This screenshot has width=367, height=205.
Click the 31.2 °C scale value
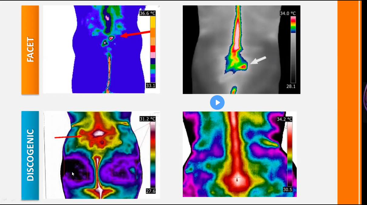(148, 119)
